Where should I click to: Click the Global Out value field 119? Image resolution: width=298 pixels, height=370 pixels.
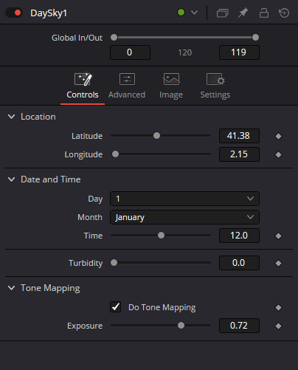239,52
